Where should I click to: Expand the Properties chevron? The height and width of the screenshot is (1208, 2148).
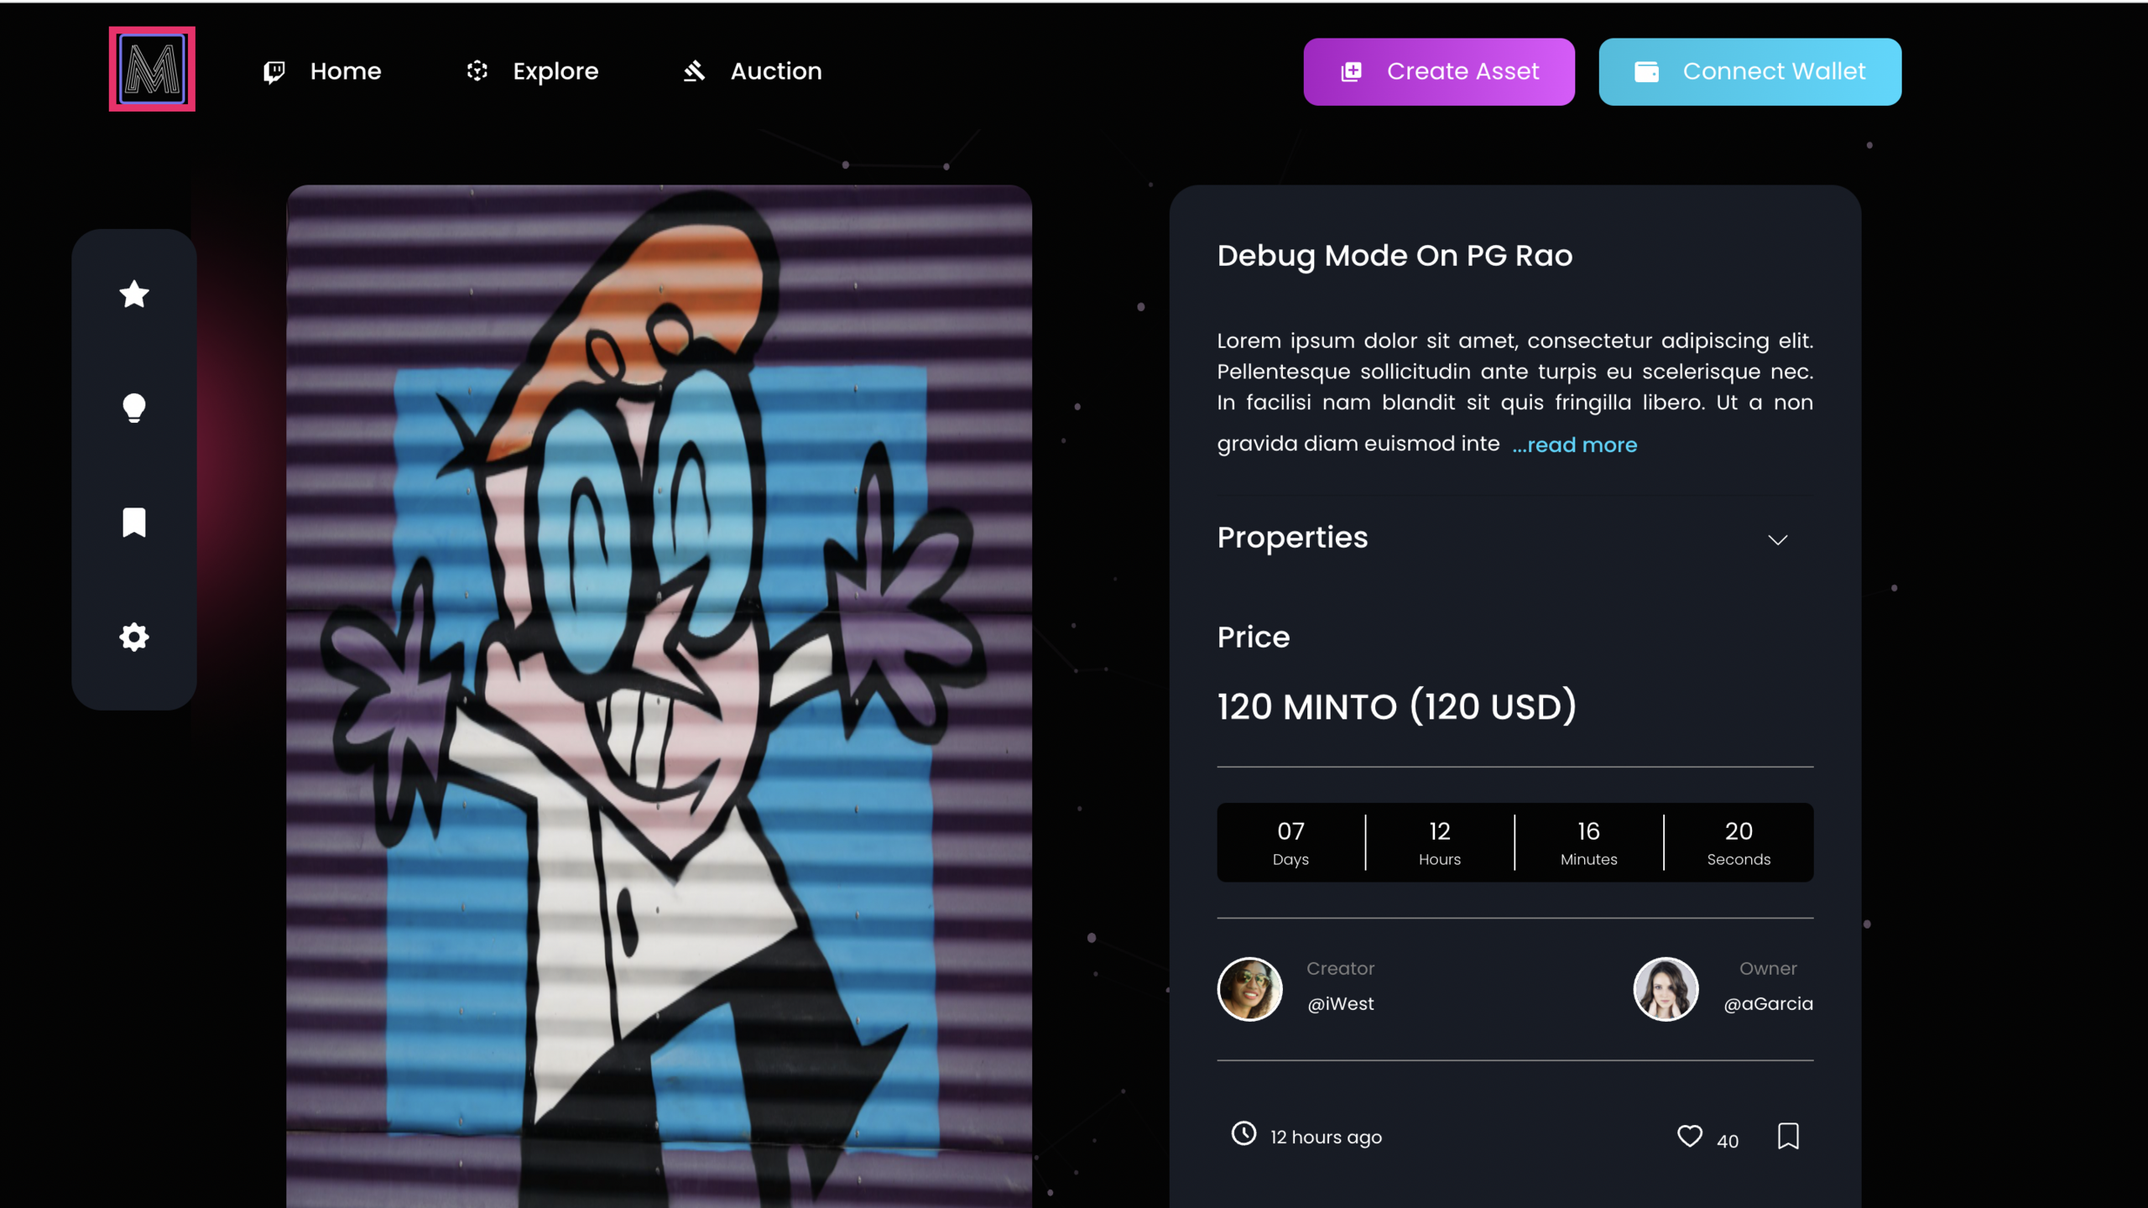pos(1777,539)
